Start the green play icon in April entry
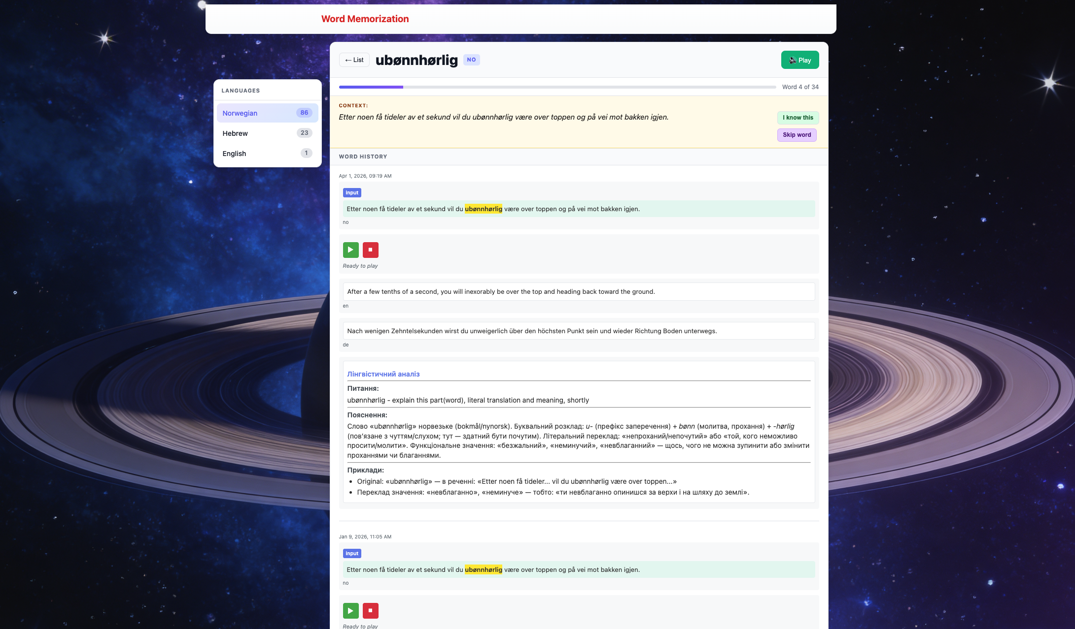Screen dimensions: 1075x629 pos(350,250)
